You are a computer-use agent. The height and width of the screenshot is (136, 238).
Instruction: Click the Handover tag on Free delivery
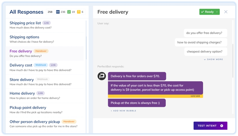click(41, 51)
